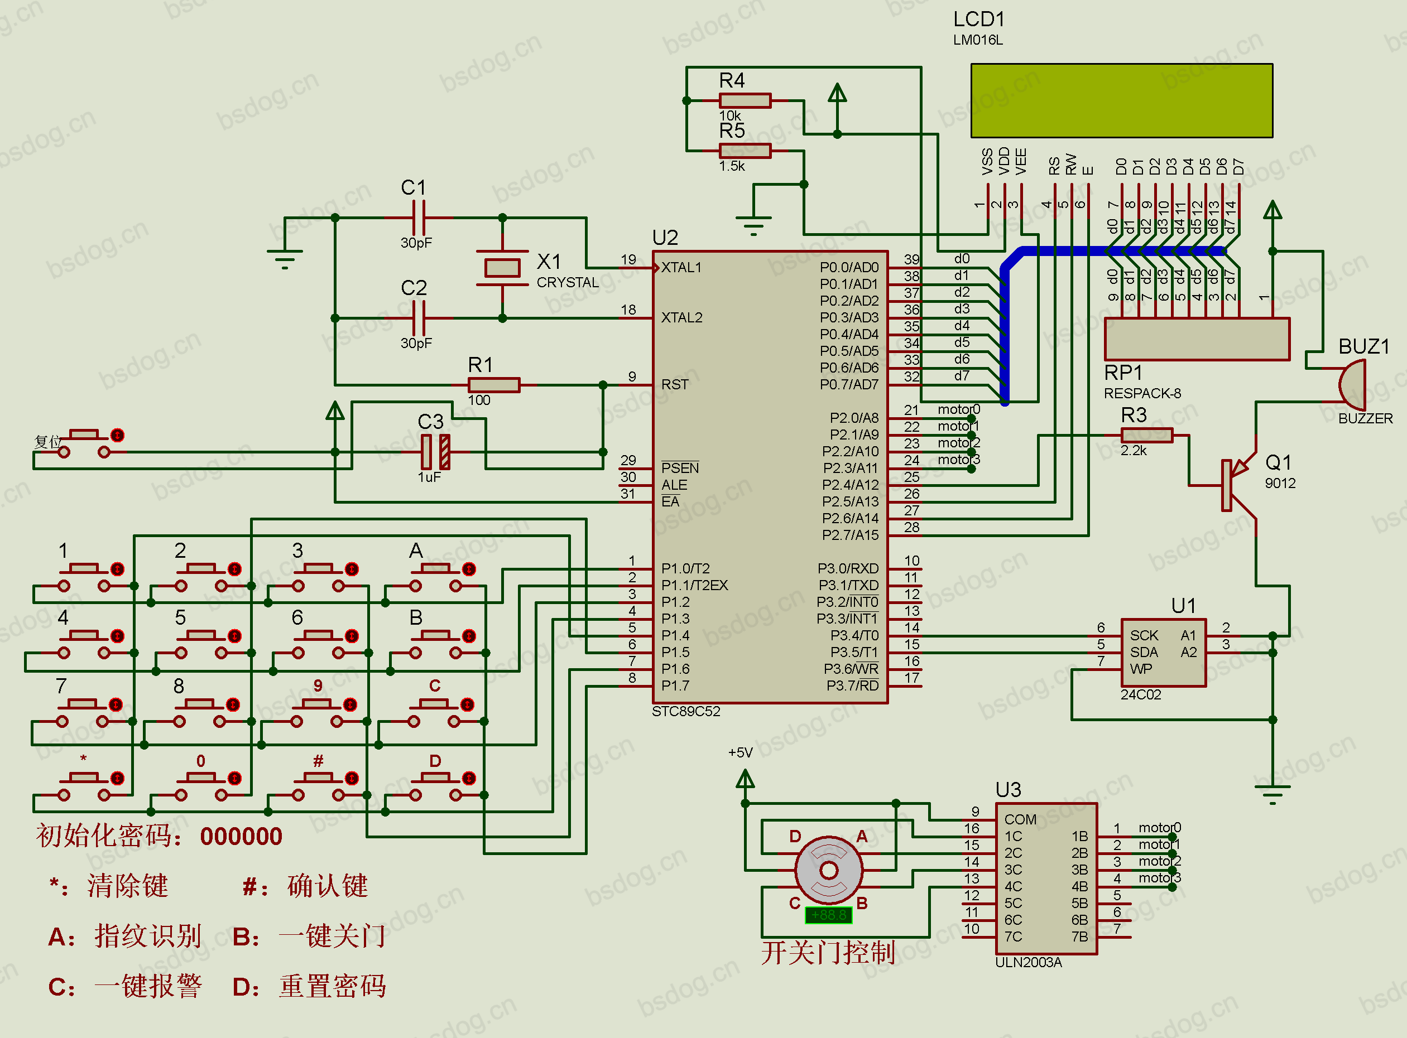Select the 'B: 一键关门' legend text
The width and height of the screenshot is (1407, 1038).
(309, 937)
